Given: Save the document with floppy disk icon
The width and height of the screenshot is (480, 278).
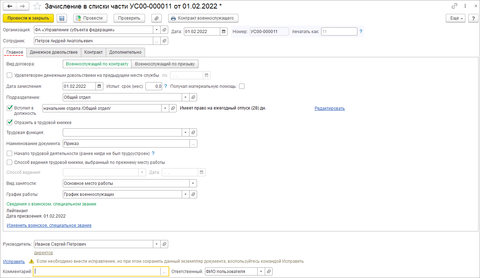Looking at the screenshot, I should click(62, 18).
